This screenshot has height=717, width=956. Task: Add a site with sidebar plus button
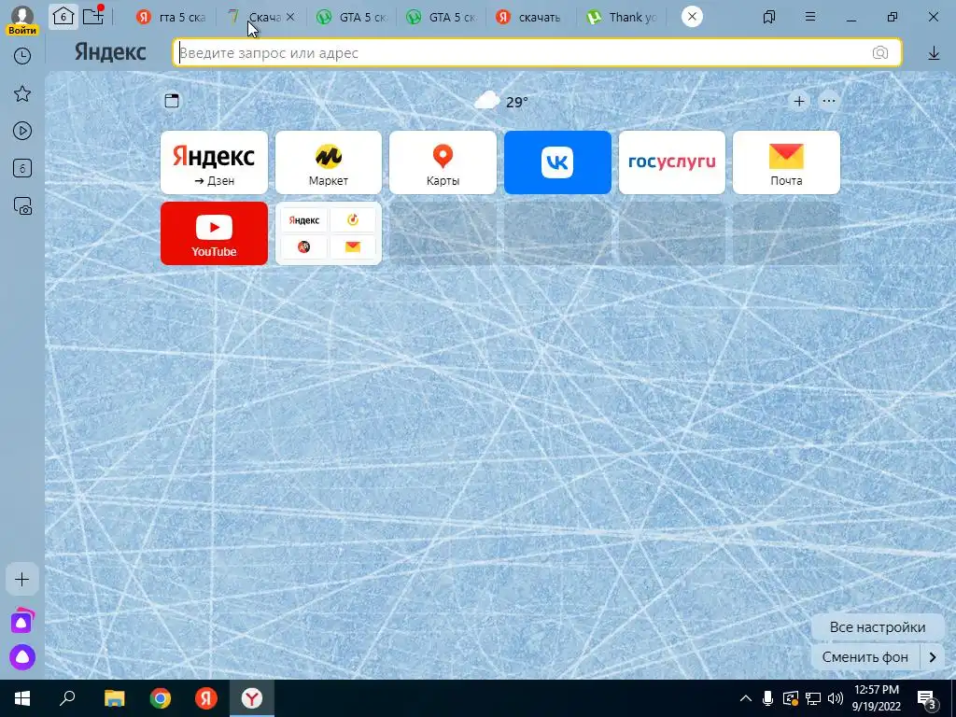(22, 579)
